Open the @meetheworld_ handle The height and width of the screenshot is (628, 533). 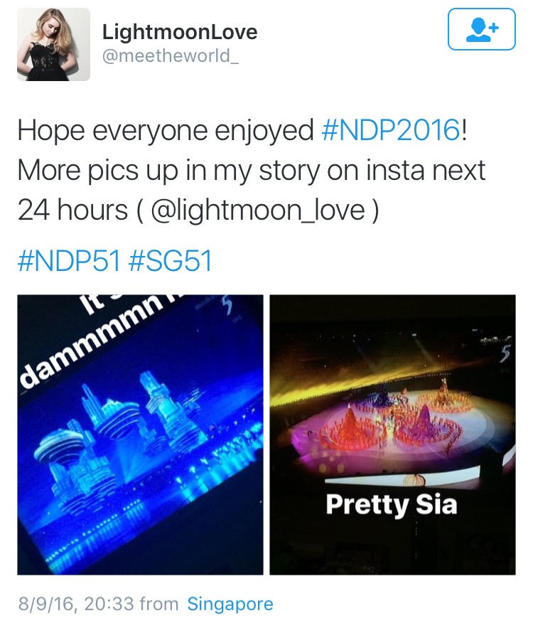pyautogui.click(x=171, y=55)
